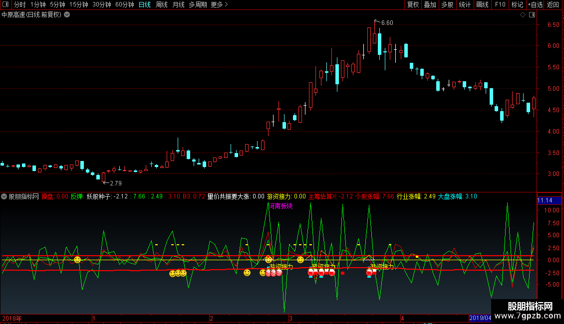564x324 pixels.
Task: Click the 叠加 overlay button
Action: [x=430, y=4]
